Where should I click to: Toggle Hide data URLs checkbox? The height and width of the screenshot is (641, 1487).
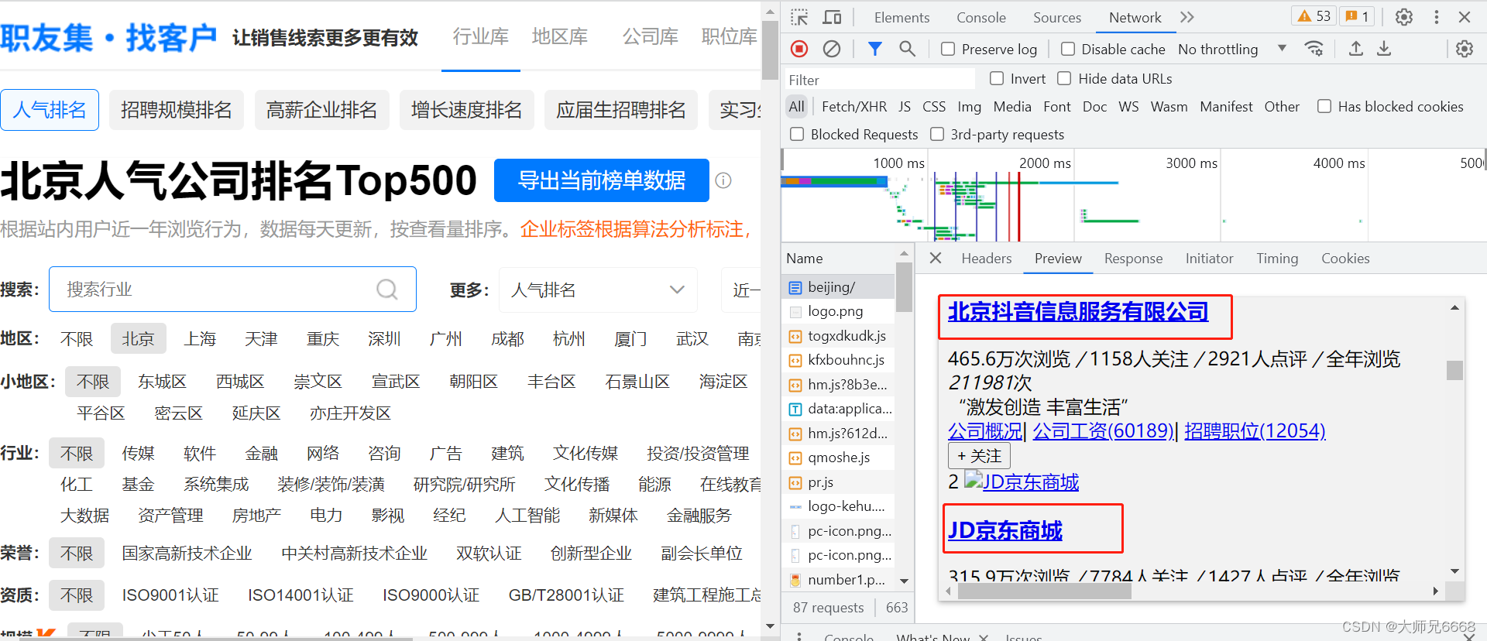[1064, 78]
